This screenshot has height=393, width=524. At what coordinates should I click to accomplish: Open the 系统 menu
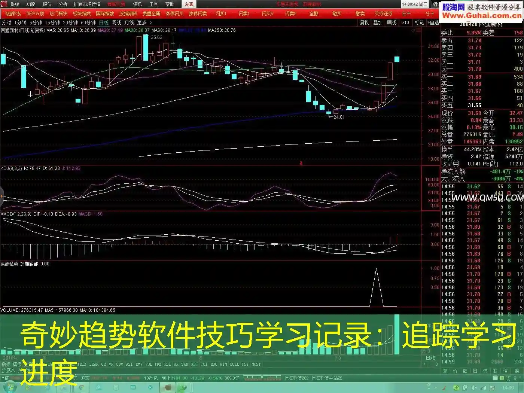tap(15, 4)
